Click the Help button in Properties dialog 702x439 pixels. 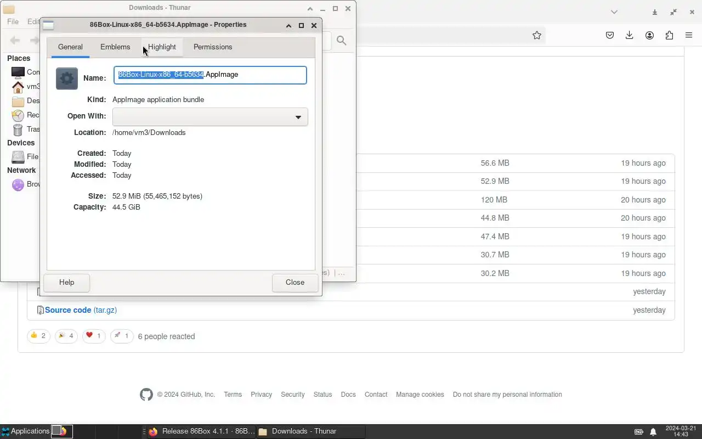(x=66, y=283)
